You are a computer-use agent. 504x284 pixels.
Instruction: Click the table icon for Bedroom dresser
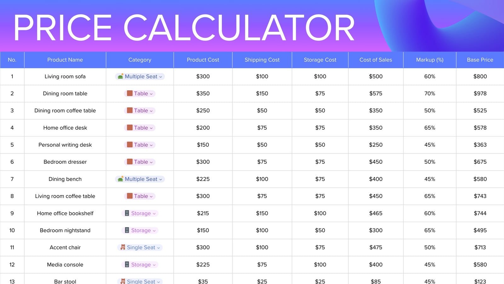[x=129, y=162]
